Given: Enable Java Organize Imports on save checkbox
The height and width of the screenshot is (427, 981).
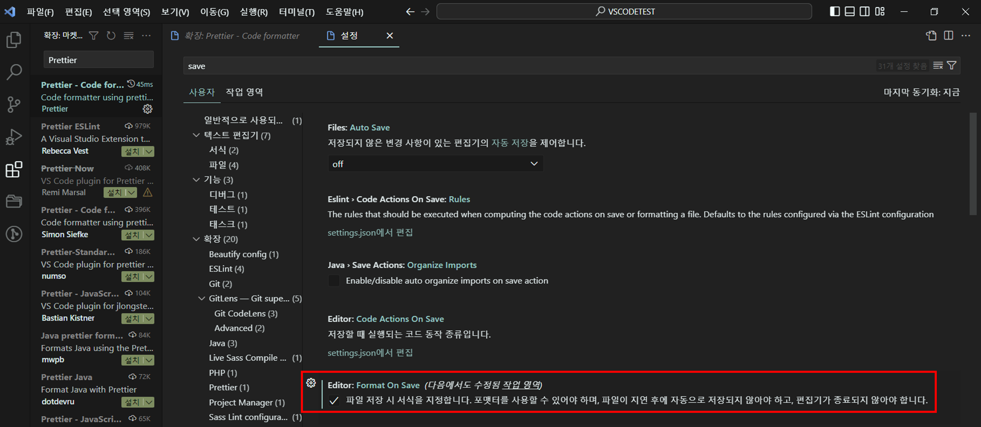Looking at the screenshot, I should tap(334, 281).
